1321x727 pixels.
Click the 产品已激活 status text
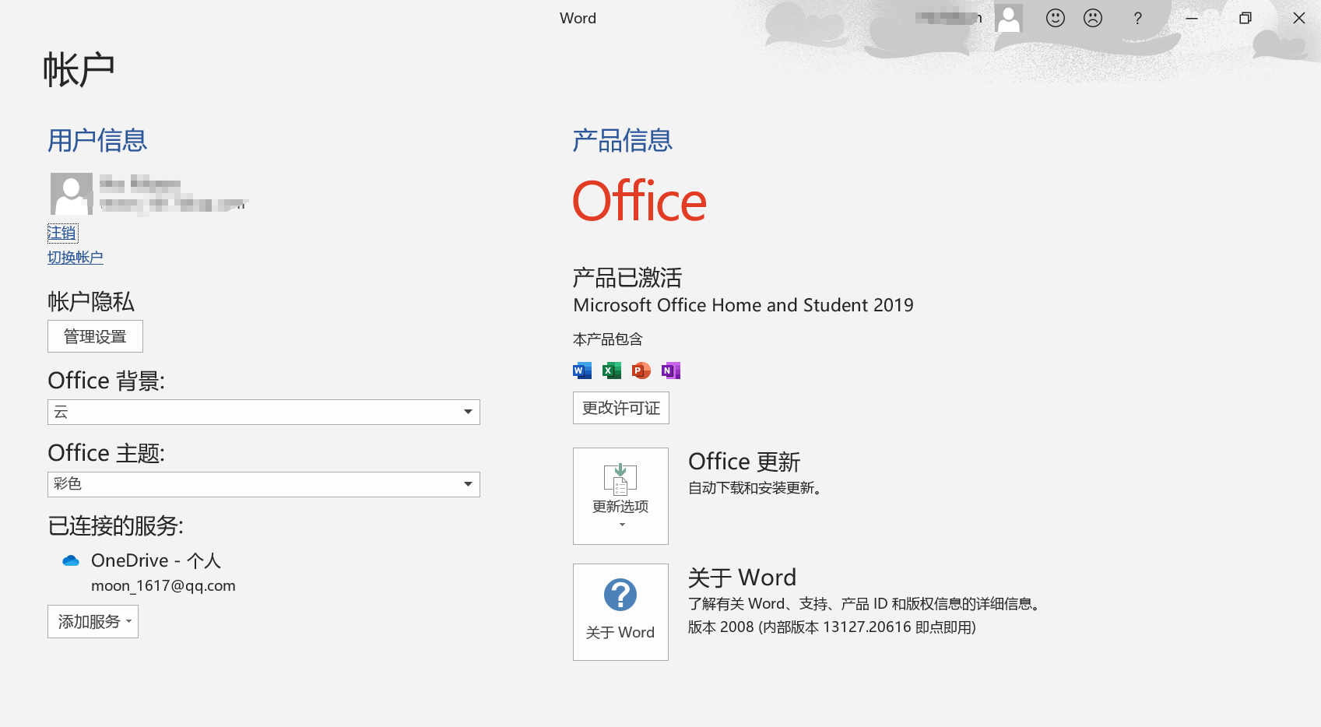point(627,278)
